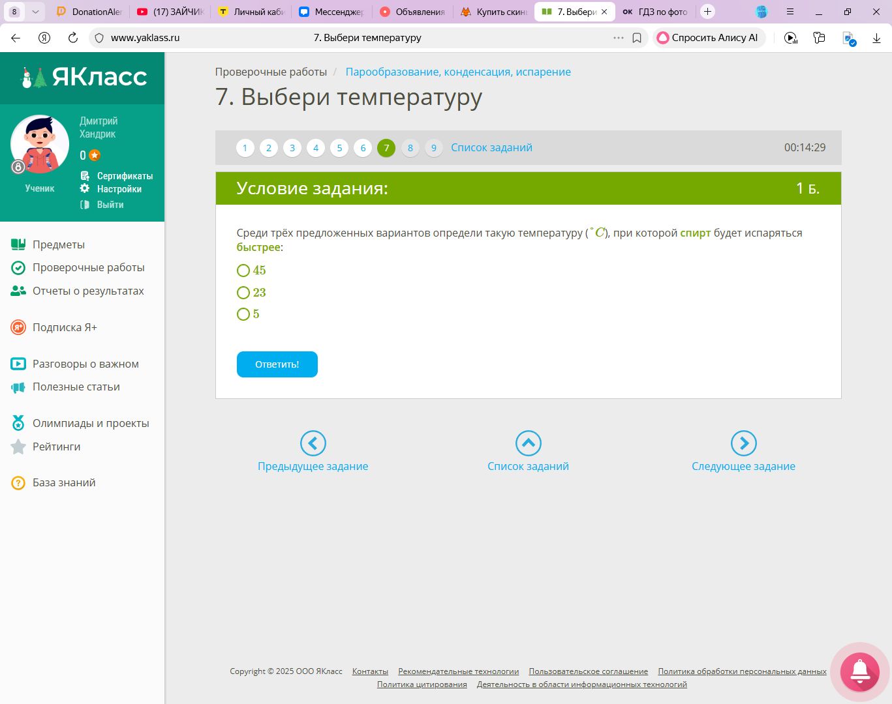Click the next task arrow icon
892x704 pixels.
(743, 443)
